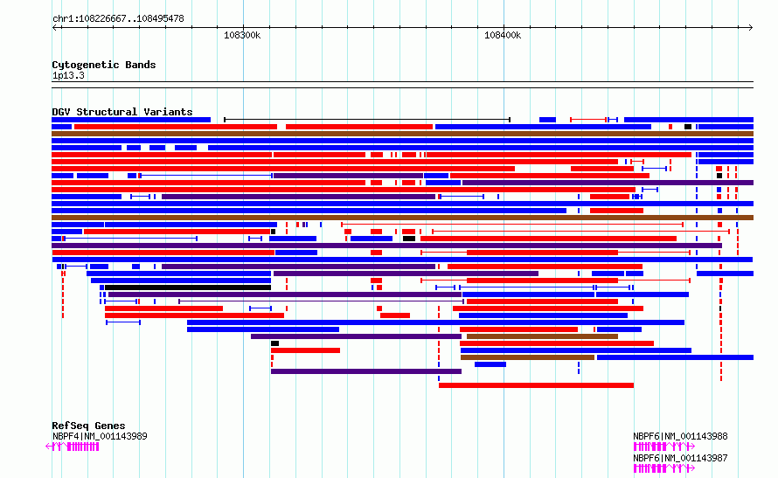
Task: Click the left arrowhead of the ruler
Action: [x=54, y=28]
